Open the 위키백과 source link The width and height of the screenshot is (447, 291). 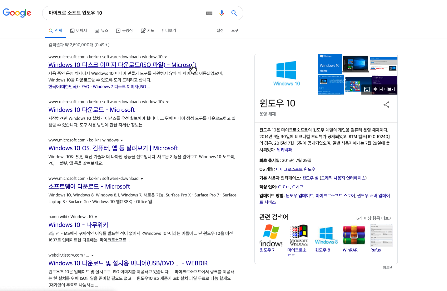point(284,150)
